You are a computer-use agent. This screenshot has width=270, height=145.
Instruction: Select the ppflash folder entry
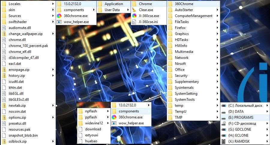point(94,117)
